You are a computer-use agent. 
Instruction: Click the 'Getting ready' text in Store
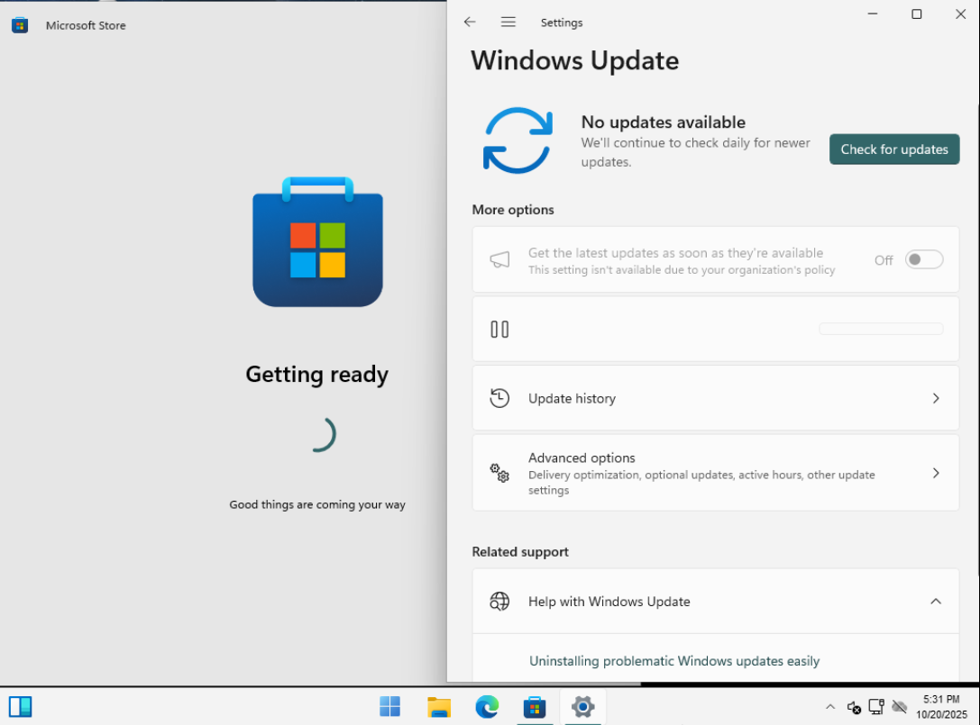(316, 375)
